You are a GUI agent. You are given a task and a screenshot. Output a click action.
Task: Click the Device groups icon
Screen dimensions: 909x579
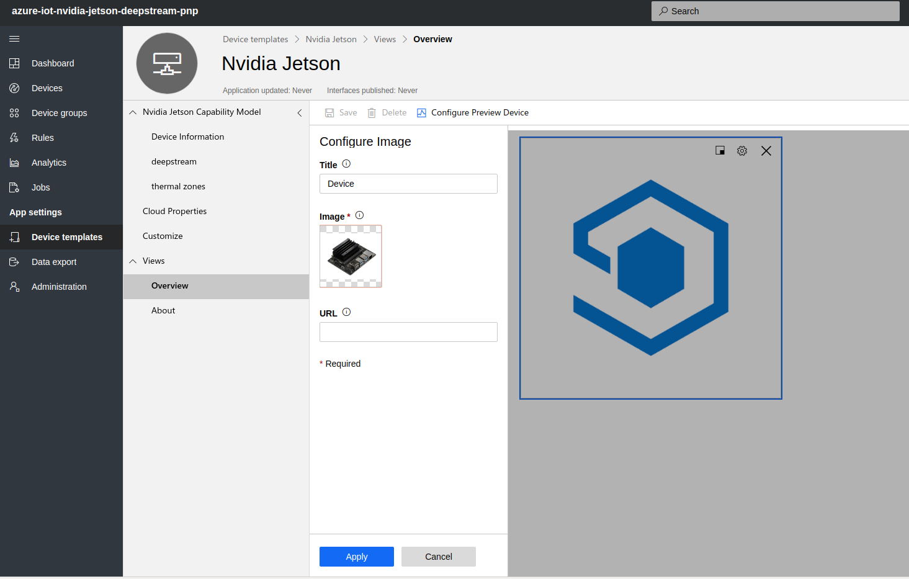coord(14,113)
